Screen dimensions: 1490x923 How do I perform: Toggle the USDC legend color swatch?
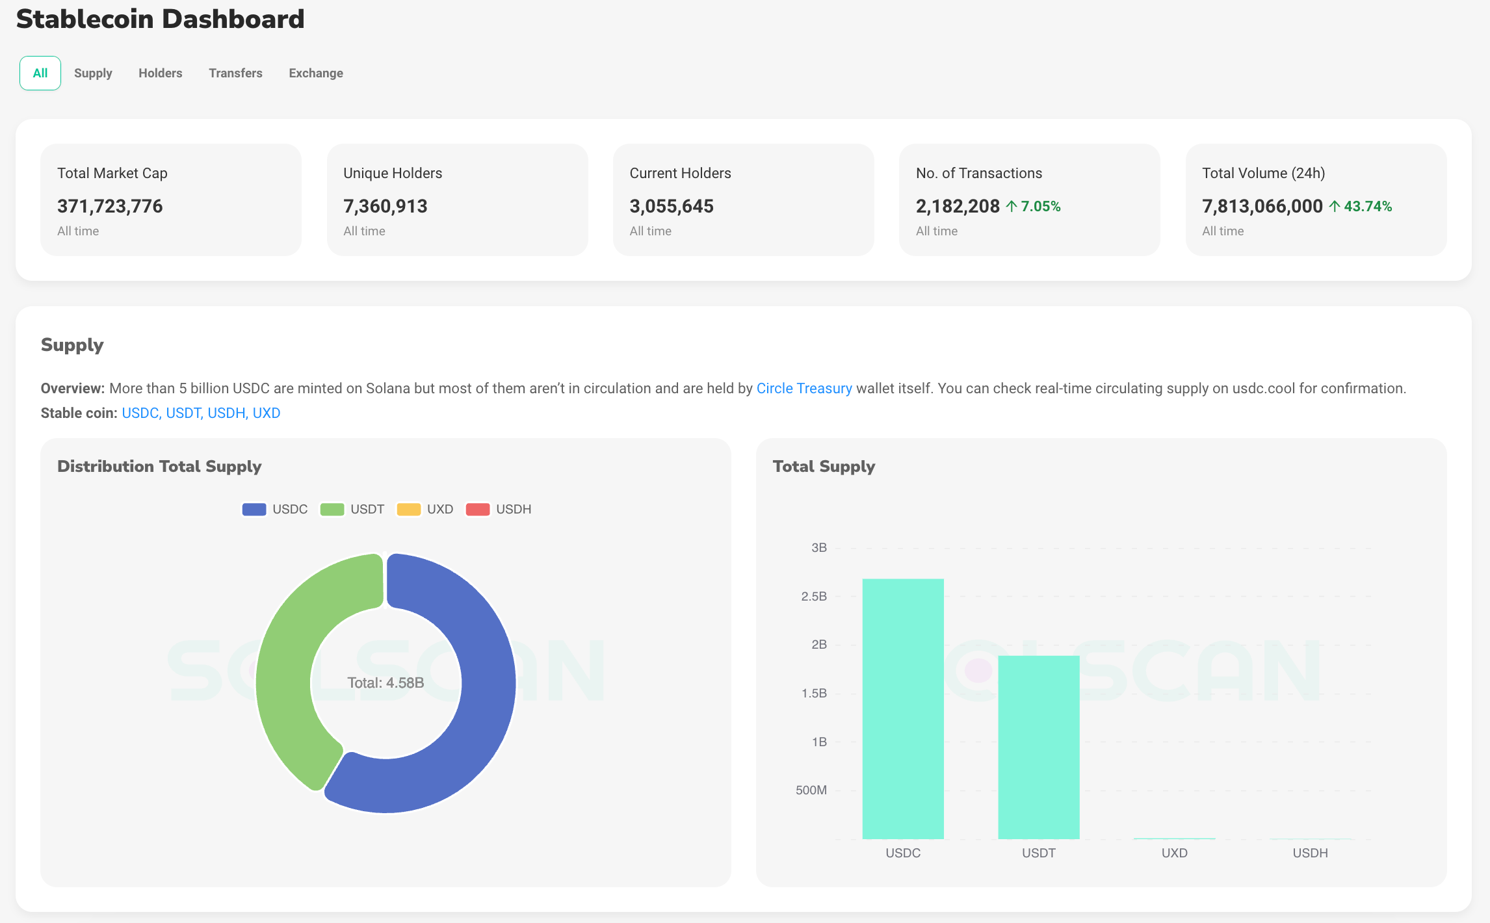coord(254,509)
